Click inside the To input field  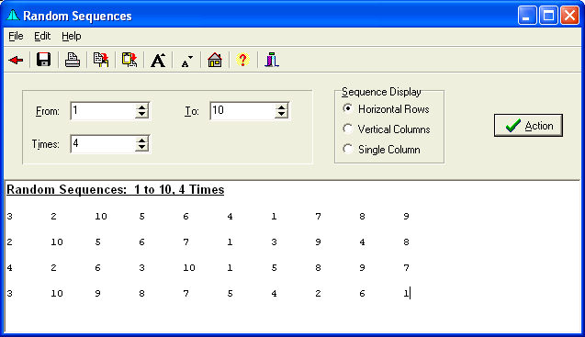[x=242, y=111]
